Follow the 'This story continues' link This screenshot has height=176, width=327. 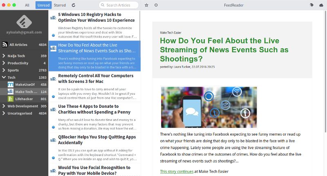coord(177,172)
